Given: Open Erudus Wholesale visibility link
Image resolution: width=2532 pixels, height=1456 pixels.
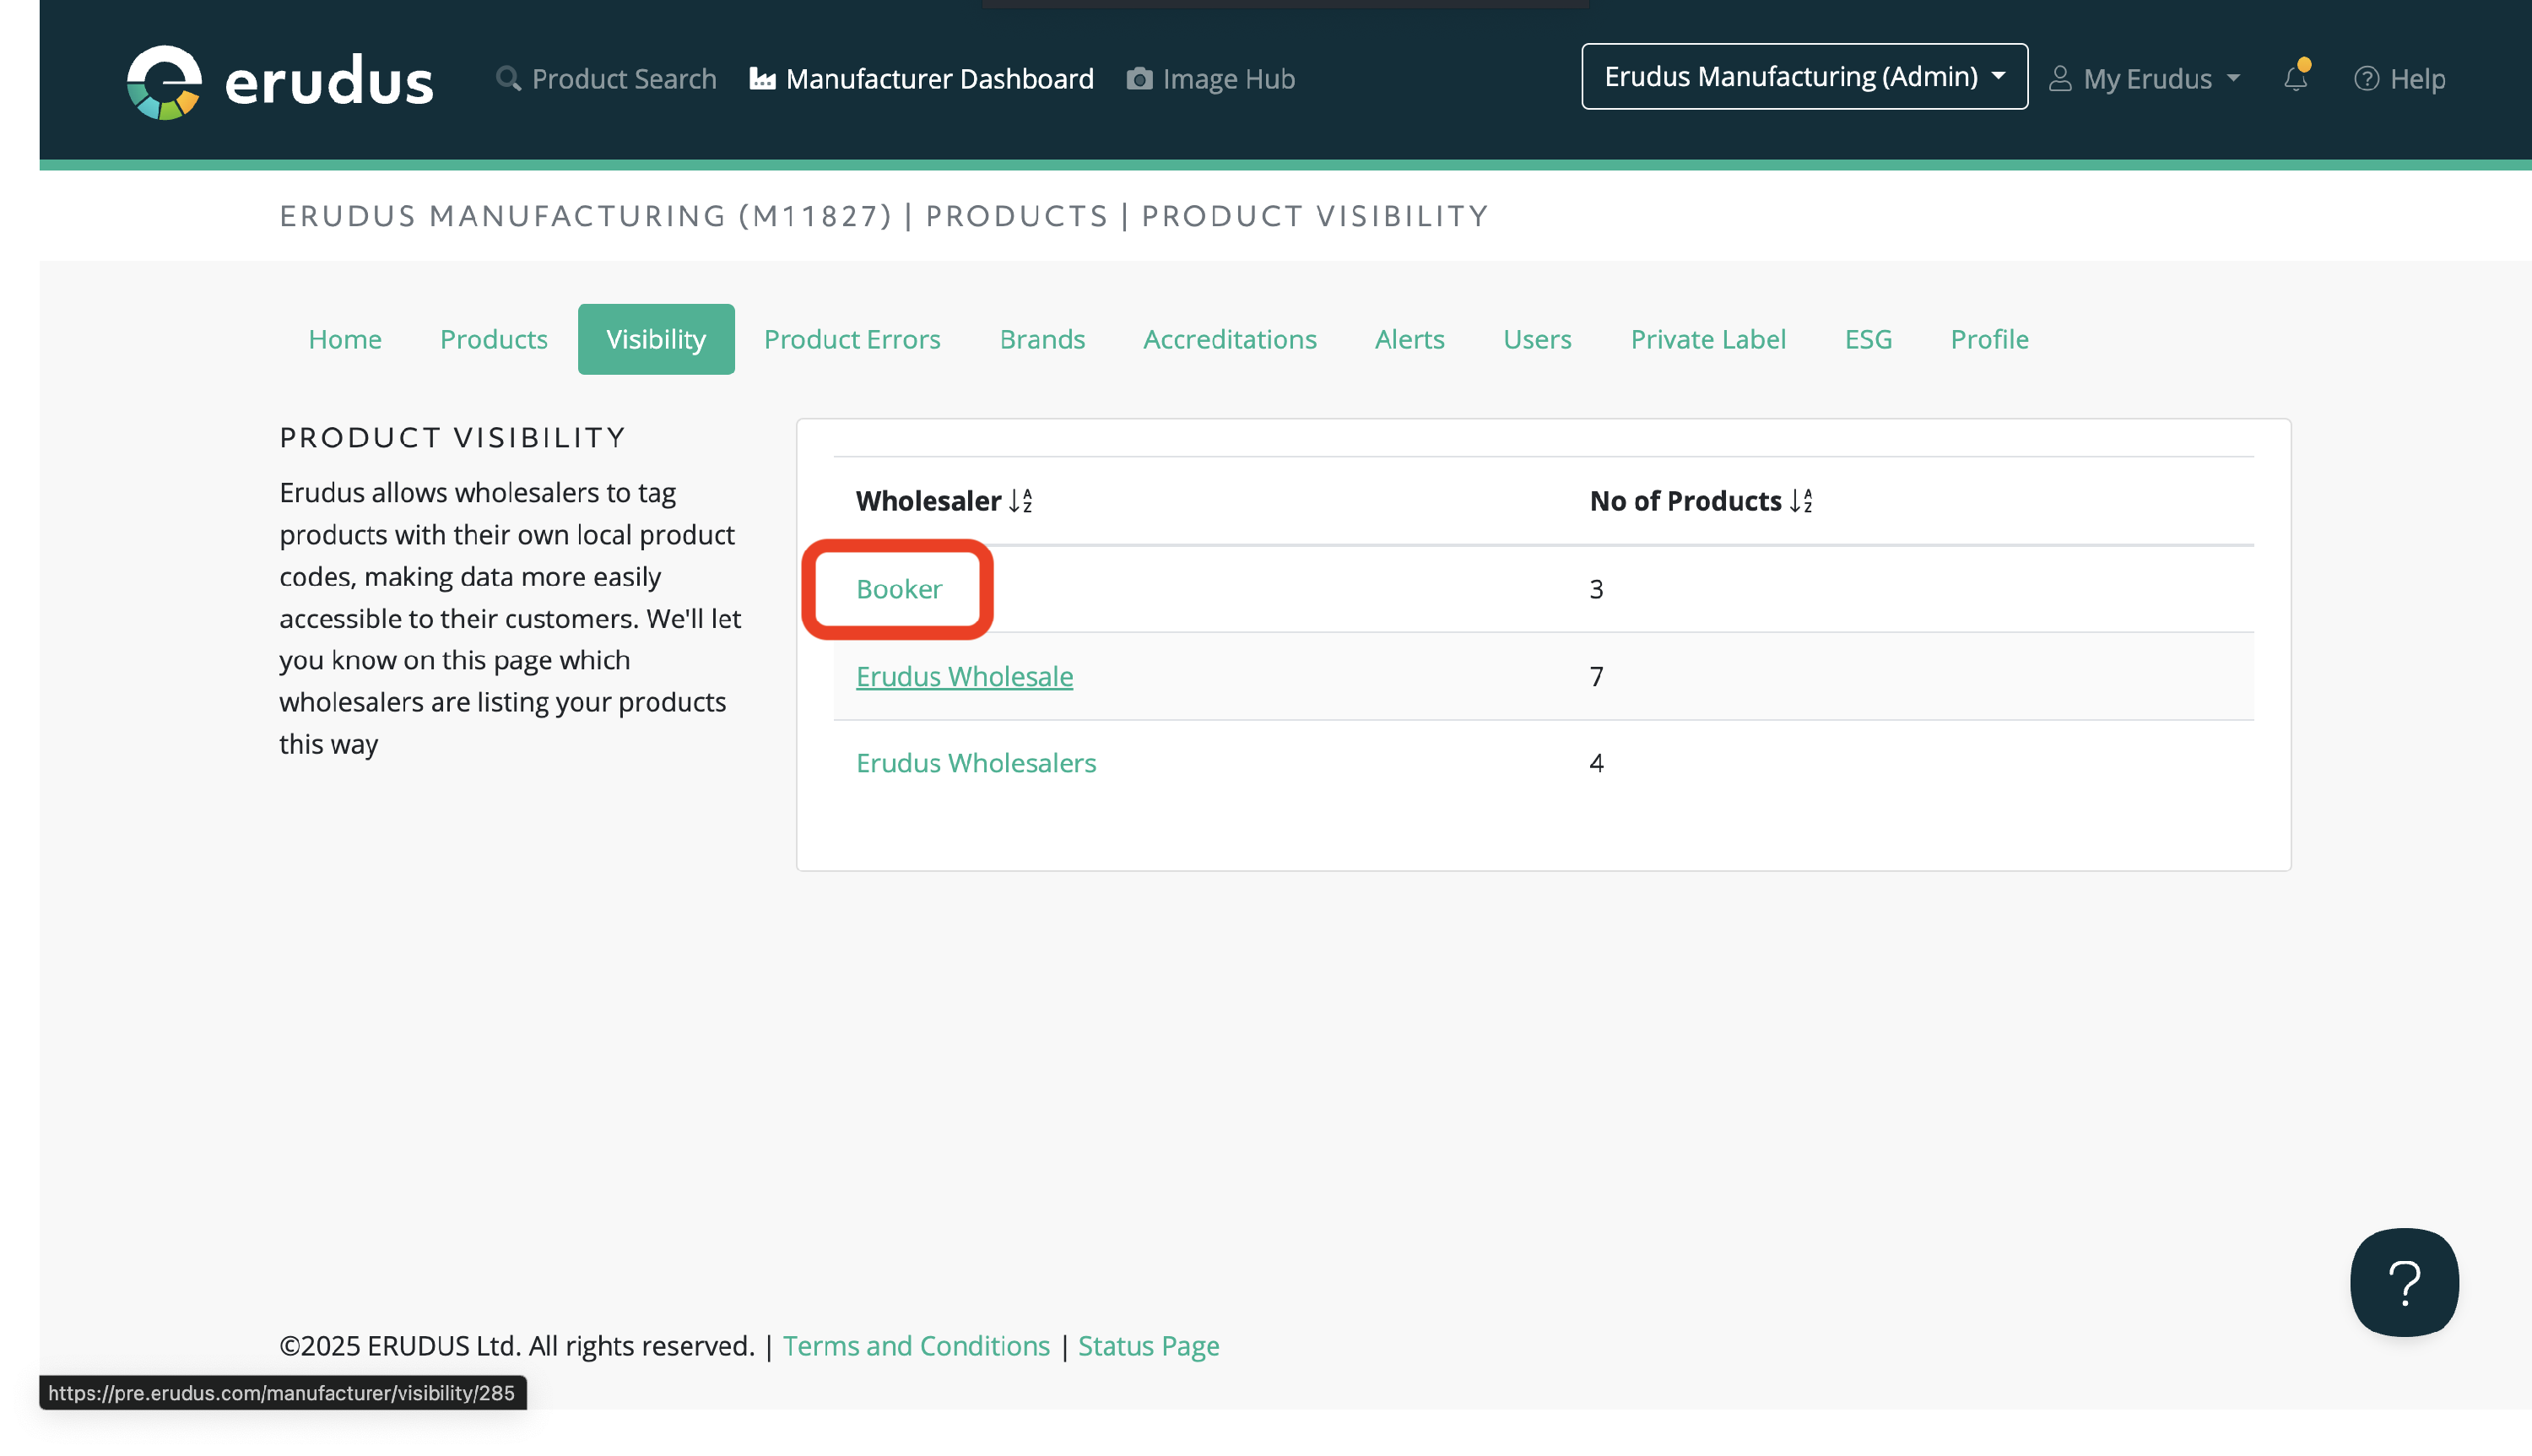Looking at the screenshot, I should [x=964, y=676].
